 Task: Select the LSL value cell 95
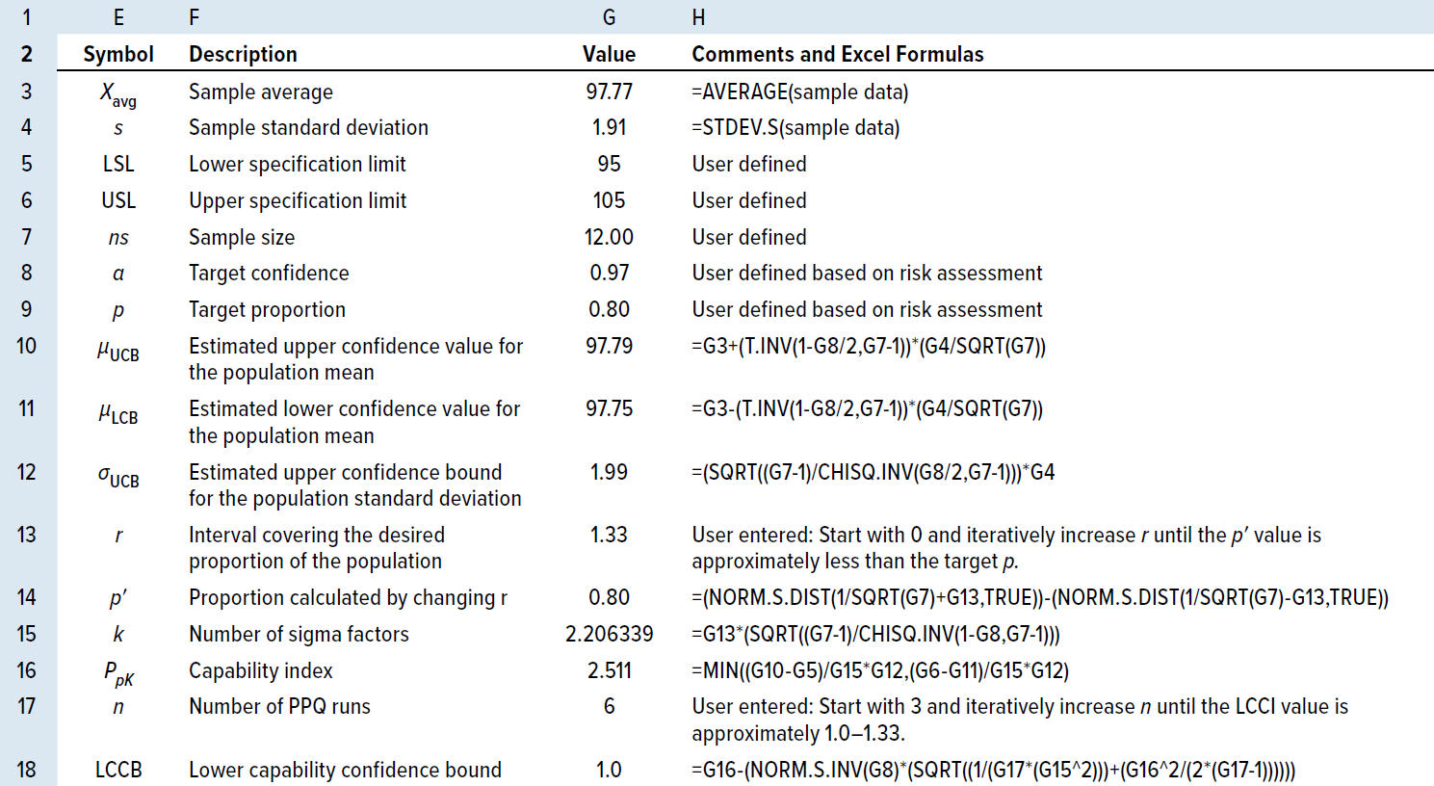coord(609,165)
